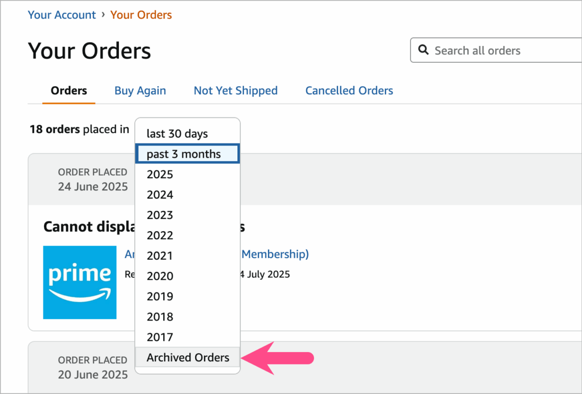
Task: Choose 2020 from the filter dropdown
Action: click(x=159, y=276)
